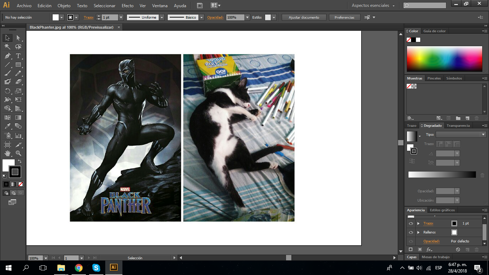Open Aspectos esenciales workspace dropdown
The image size is (489, 275).
pos(373,6)
